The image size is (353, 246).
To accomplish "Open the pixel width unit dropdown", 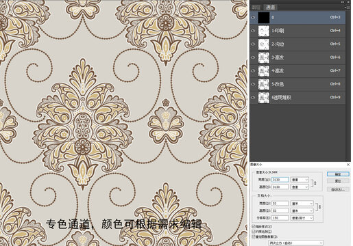I will 300,180.
